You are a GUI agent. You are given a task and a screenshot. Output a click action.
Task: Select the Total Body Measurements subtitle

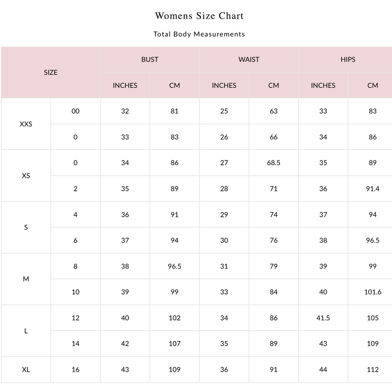click(199, 34)
